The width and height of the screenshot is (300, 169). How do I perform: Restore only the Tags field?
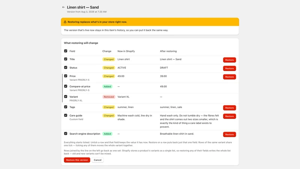[229, 108]
